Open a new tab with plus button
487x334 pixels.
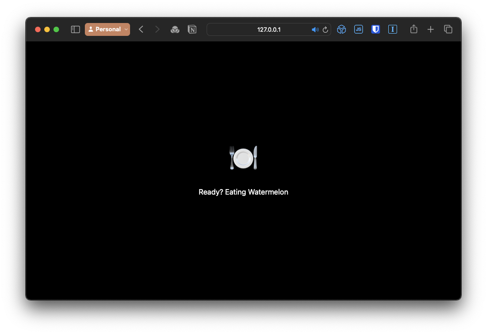pos(431,29)
